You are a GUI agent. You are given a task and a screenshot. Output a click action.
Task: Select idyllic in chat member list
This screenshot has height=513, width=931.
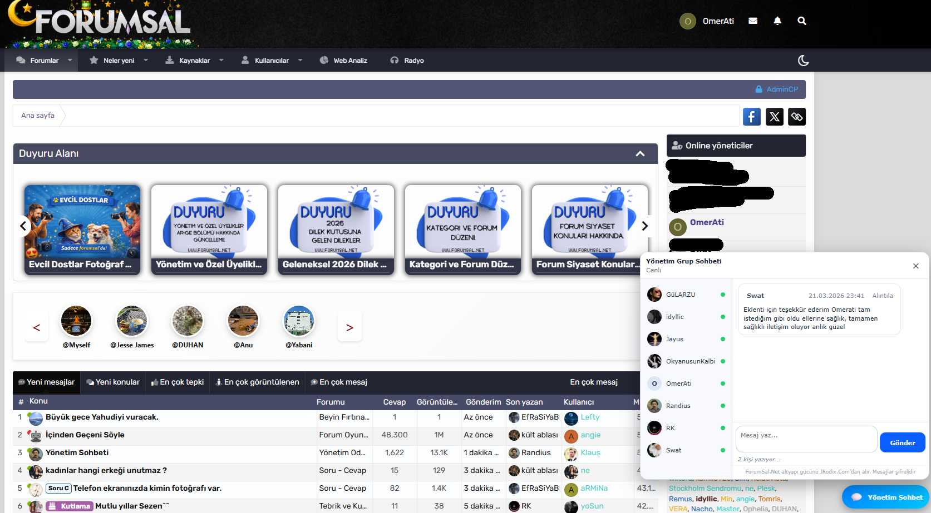pos(687,317)
